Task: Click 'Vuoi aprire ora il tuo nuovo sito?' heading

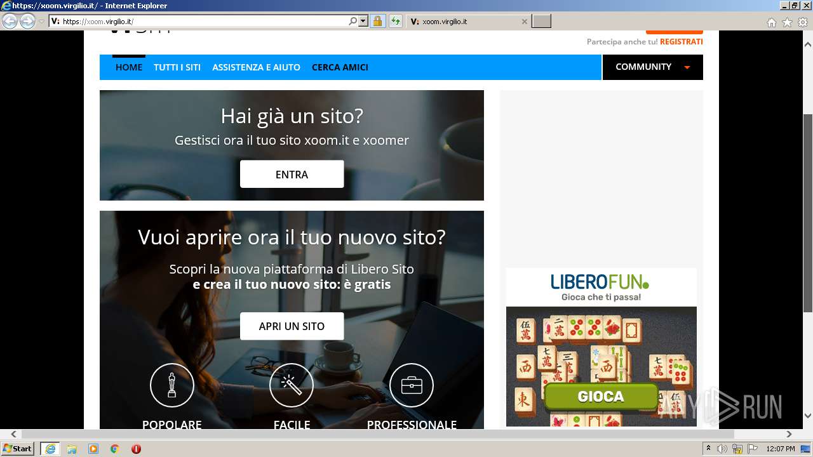Action: pos(292,237)
